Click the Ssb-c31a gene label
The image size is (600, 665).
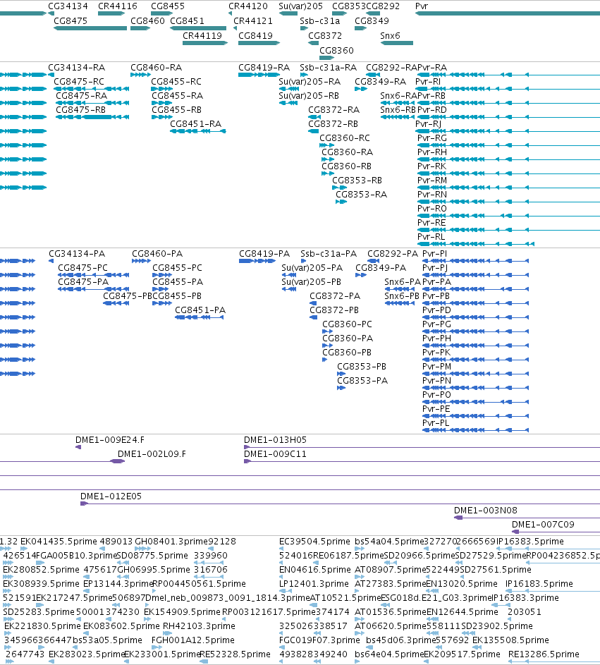[319, 20]
